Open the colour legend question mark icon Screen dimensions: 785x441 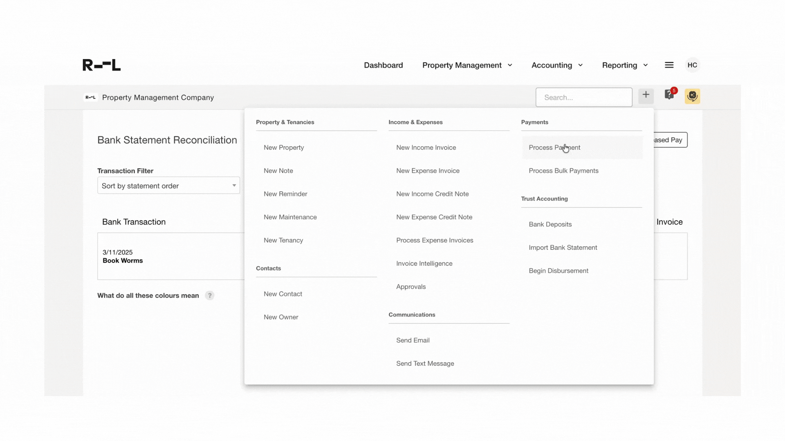tap(210, 295)
